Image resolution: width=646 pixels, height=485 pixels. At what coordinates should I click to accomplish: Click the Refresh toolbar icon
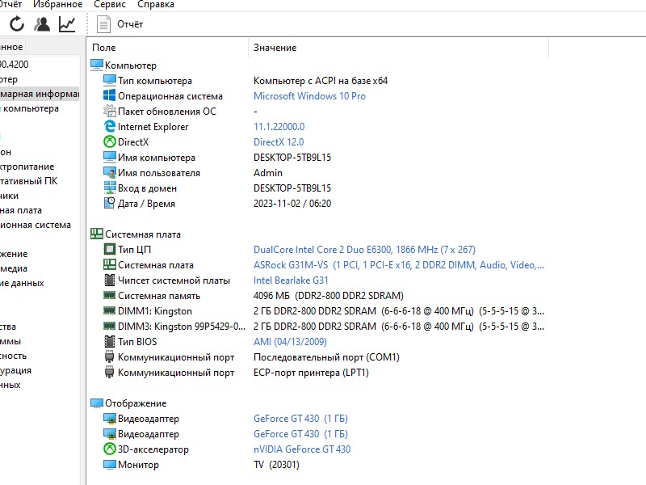(x=17, y=24)
